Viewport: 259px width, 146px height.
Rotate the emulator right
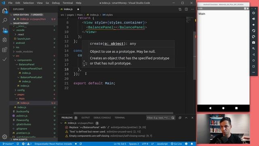click(x=254, y=37)
